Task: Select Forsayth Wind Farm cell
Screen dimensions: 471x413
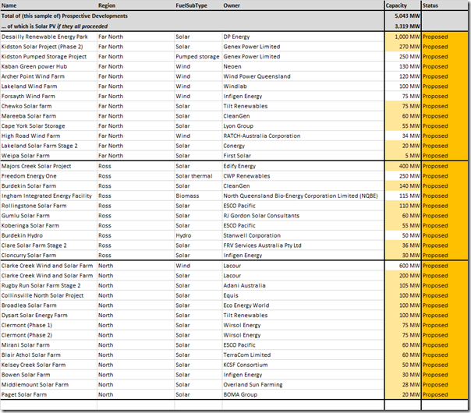Action: point(48,96)
